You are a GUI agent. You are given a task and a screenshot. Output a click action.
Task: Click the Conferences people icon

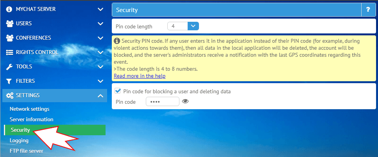(10, 38)
